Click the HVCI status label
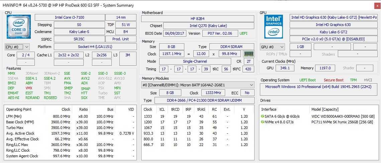 (368, 80)
